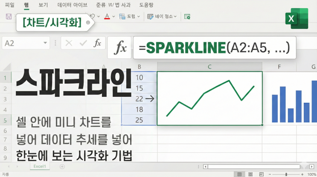This screenshot has width=317, height=177.
Task: Click the zoom in plus button
Action: [302, 174]
